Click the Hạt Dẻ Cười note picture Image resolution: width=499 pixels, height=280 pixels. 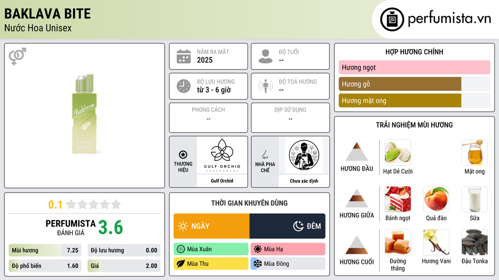(x=398, y=153)
